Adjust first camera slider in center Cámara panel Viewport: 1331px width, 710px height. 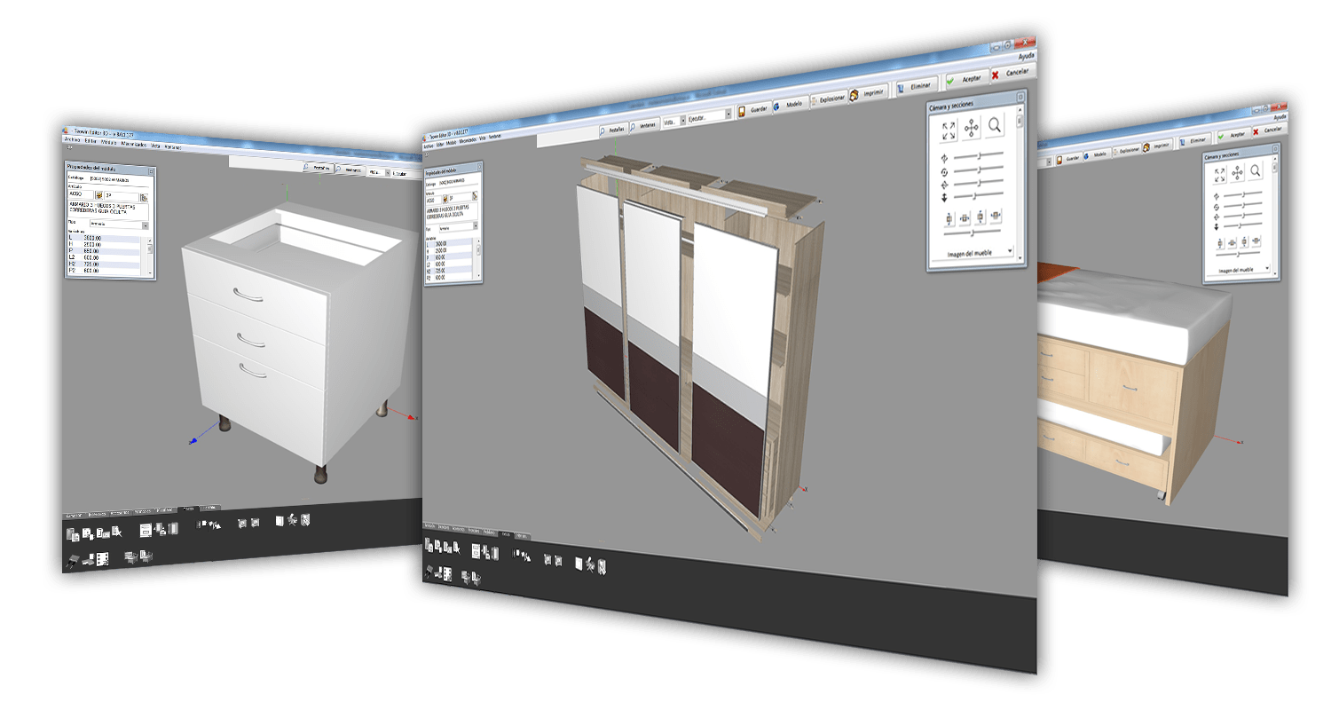[979, 155]
